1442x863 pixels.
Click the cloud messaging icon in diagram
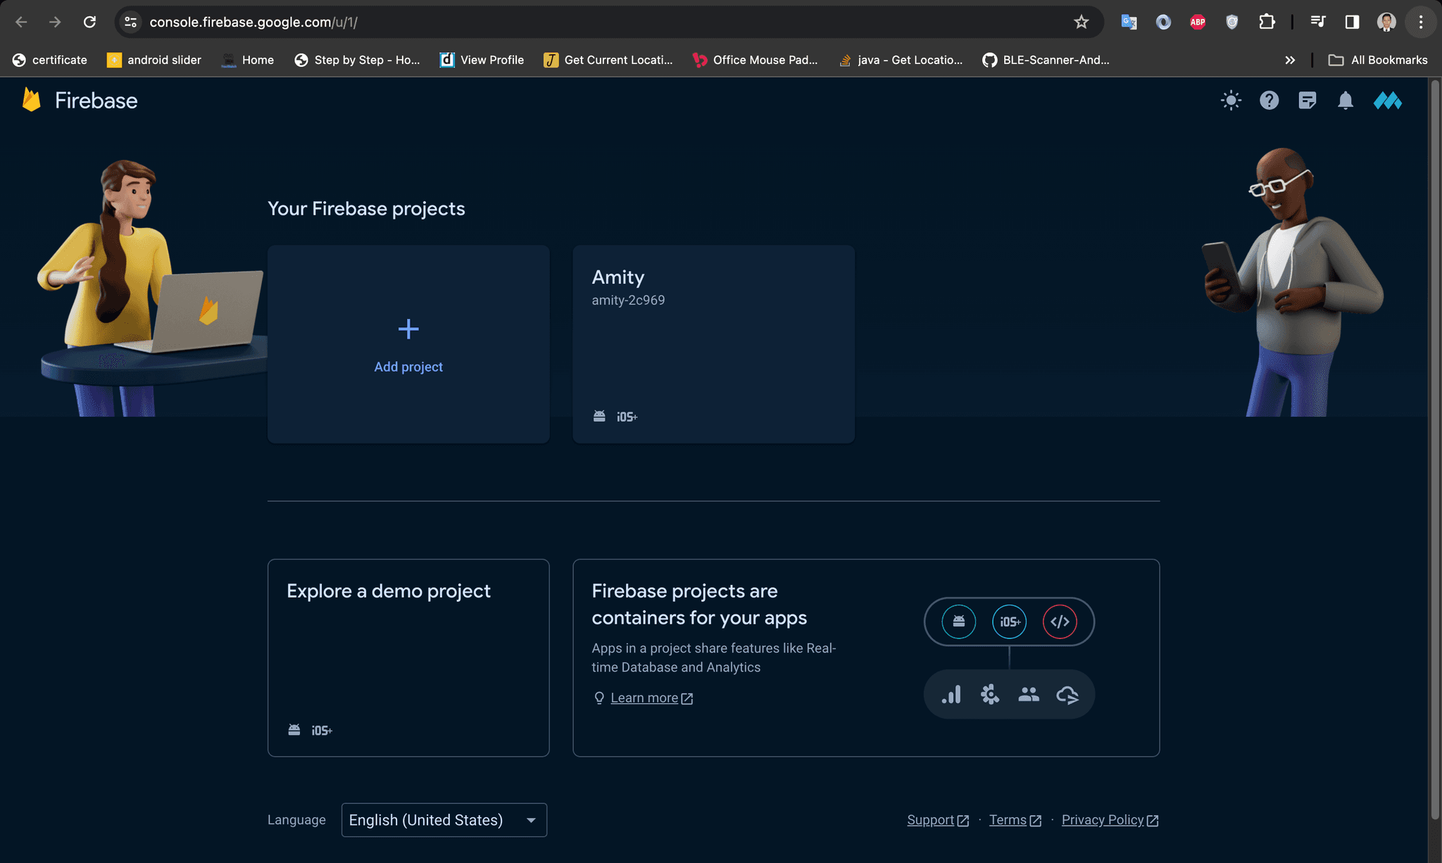[1067, 695]
